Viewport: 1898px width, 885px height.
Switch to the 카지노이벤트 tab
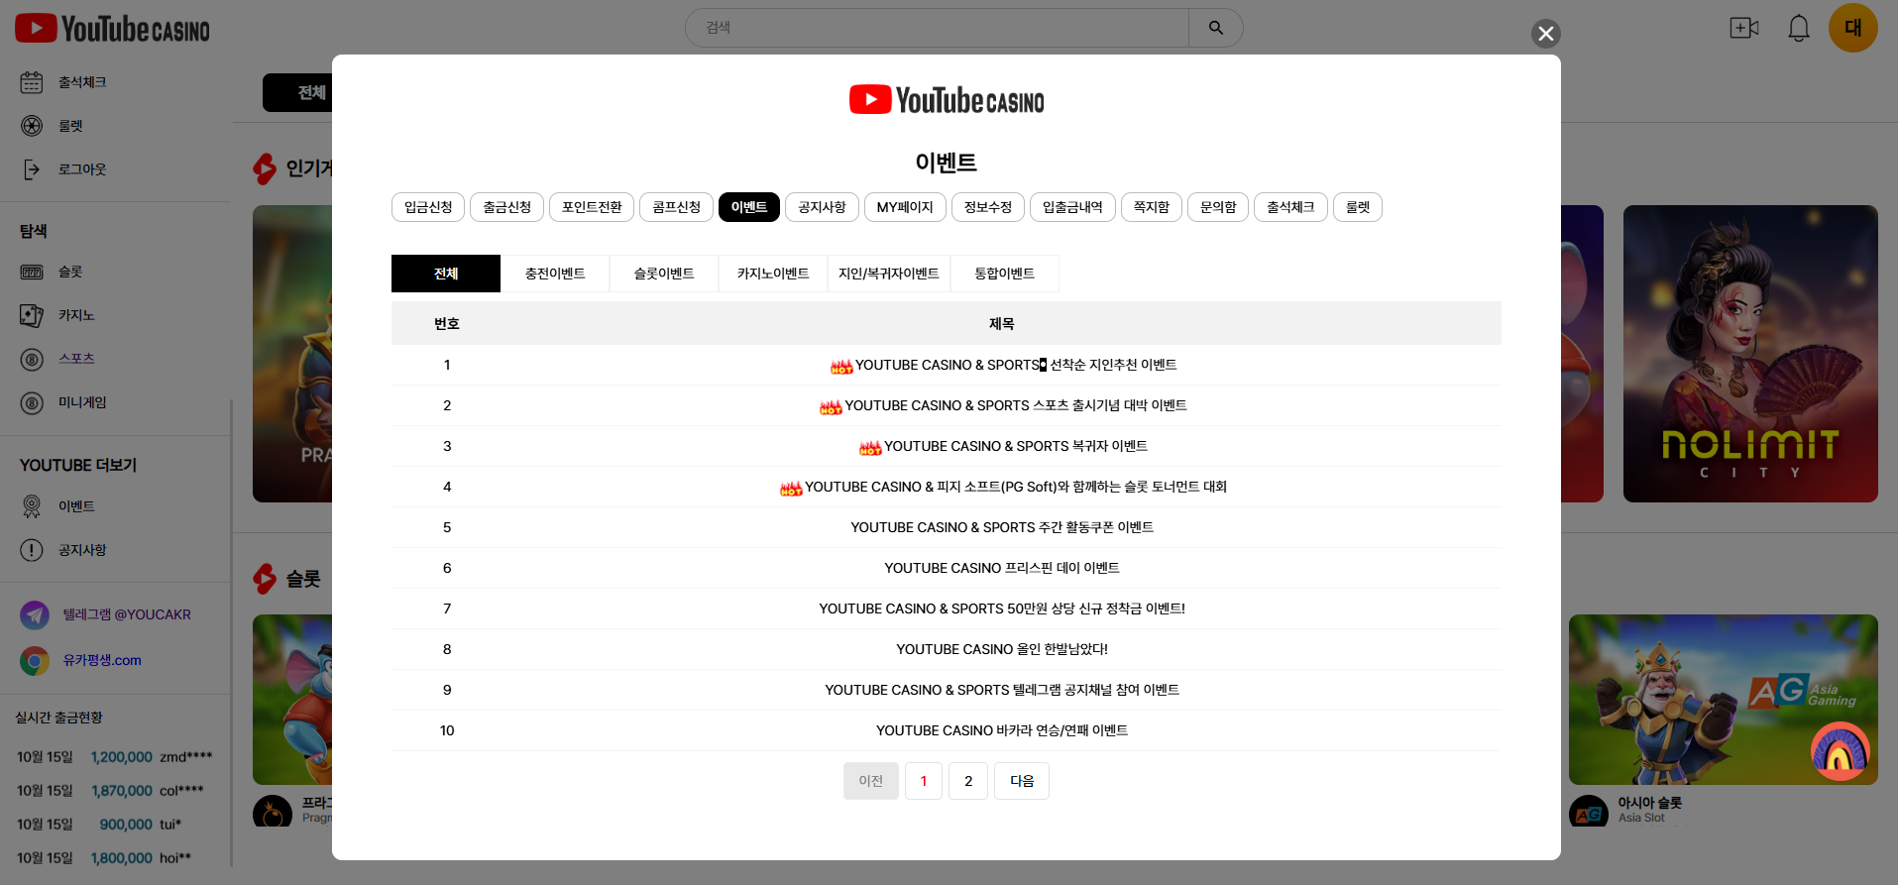tap(773, 274)
